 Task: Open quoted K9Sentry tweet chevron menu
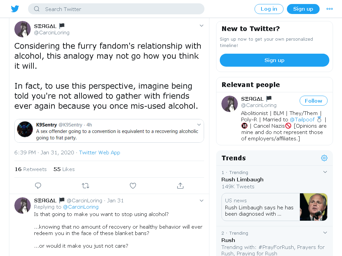tap(199, 125)
